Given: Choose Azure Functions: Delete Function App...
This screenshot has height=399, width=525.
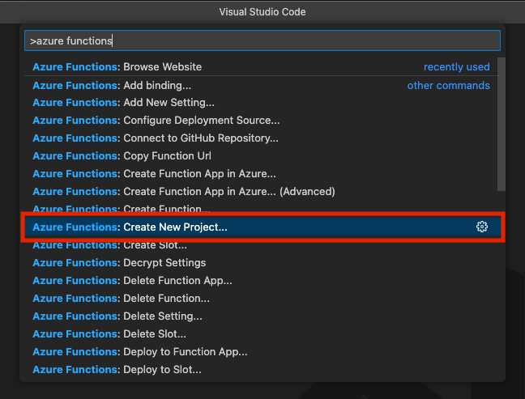Looking at the screenshot, I should [262, 280].
